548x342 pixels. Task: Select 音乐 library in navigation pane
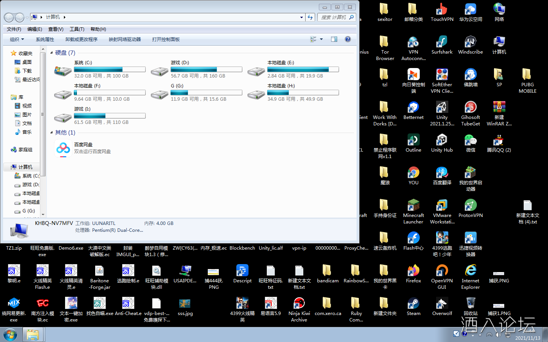pyautogui.click(x=23, y=132)
